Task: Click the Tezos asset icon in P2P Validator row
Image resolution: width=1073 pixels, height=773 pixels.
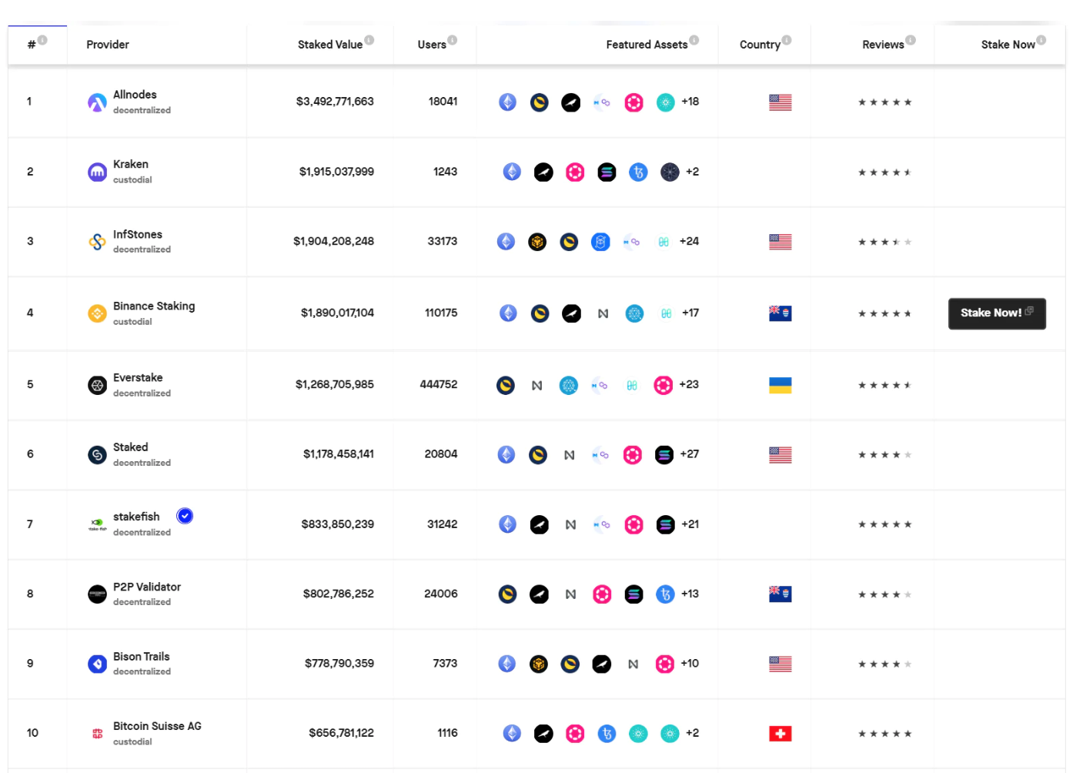Action: point(665,594)
